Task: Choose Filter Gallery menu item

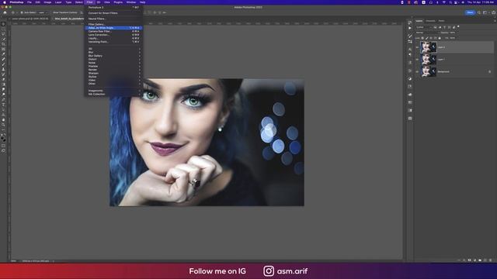Action: pyautogui.click(x=114, y=24)
